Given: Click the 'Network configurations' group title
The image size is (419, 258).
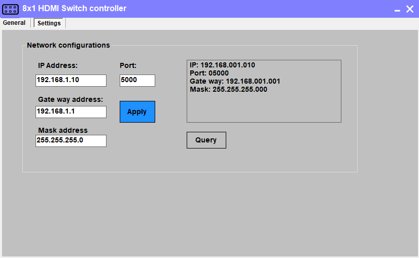Looking at the screenshot, I should click(x=68, y=45).
